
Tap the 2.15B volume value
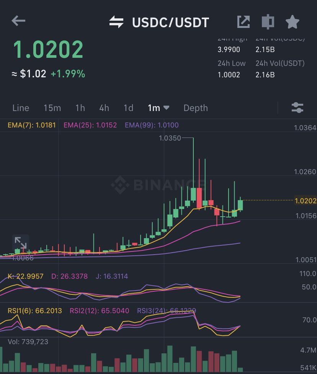pyautogui.click(x=265, y=50)
